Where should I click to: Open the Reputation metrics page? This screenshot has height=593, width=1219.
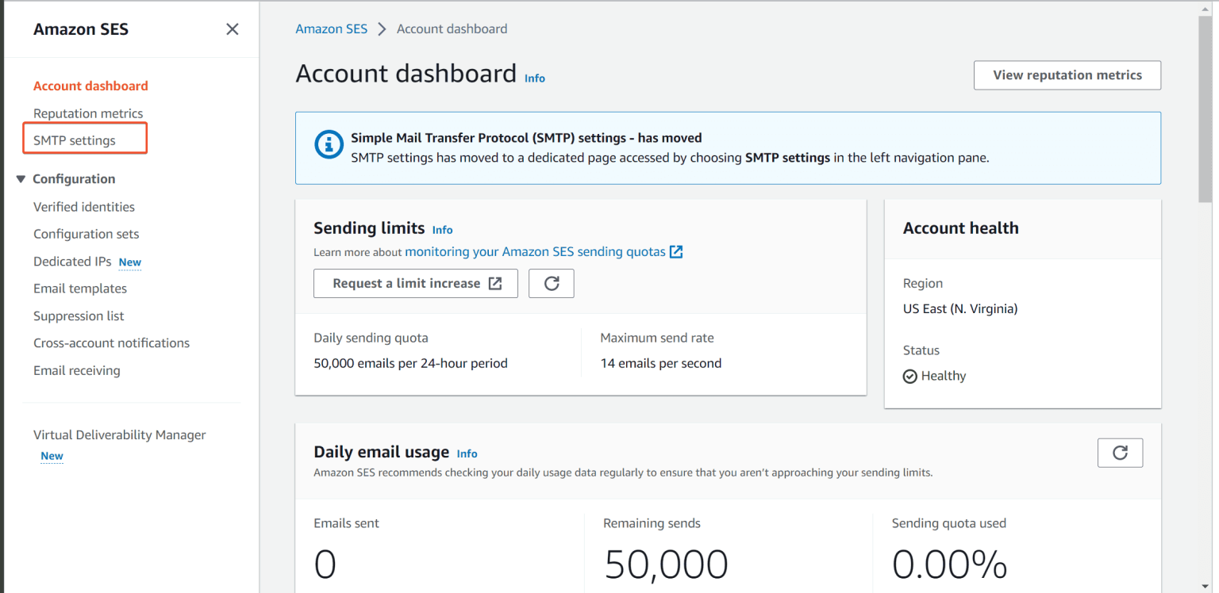(88, 113)
